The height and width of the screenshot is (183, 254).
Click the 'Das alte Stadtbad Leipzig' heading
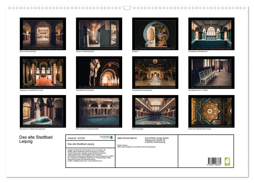(x=36, y=139)
